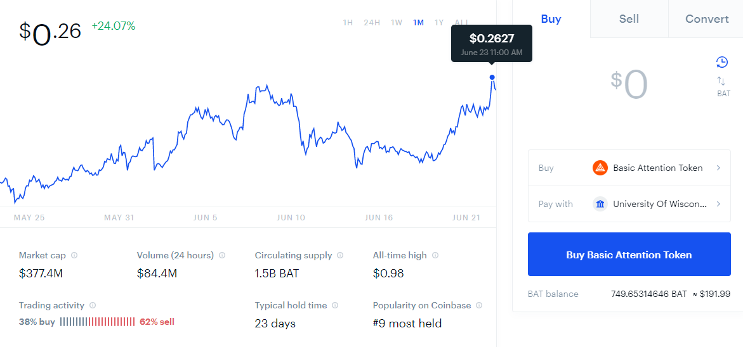Swap currency with the BAT arrows icon
Viewport: 743px width, 347px height.
tap(721, 81)
